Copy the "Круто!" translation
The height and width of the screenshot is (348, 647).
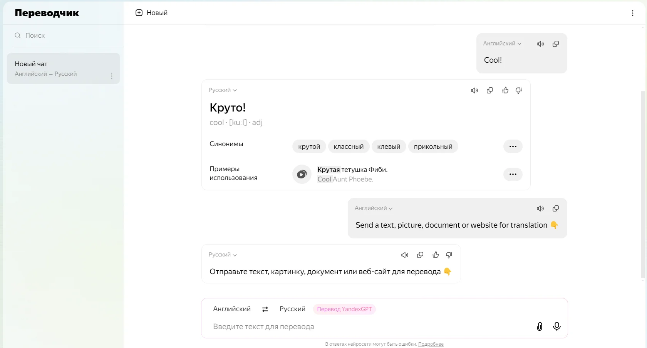[490, 90]
